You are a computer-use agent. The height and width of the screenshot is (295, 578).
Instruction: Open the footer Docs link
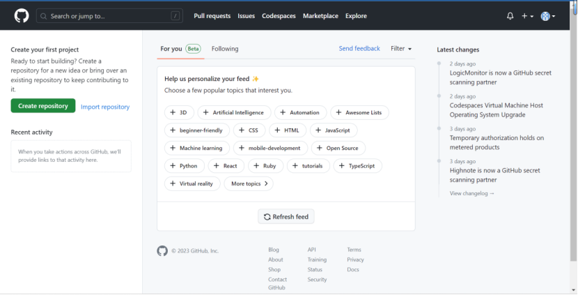(353, 269)
